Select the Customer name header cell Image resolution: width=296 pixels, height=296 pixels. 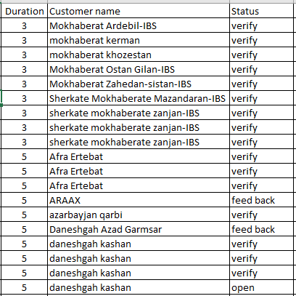139,11
